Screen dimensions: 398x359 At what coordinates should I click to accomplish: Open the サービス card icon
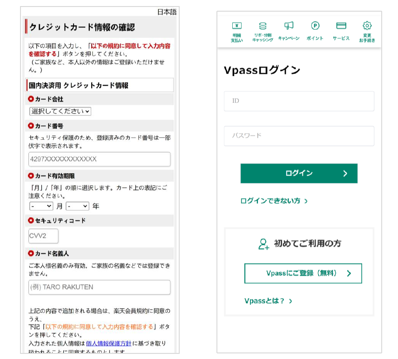click(x=341, y=31)
